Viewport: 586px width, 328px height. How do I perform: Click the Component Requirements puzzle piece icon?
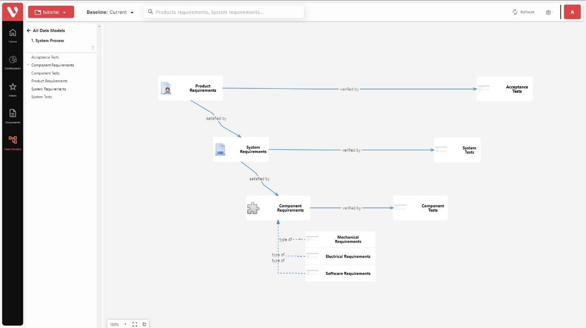pos(253,208)
